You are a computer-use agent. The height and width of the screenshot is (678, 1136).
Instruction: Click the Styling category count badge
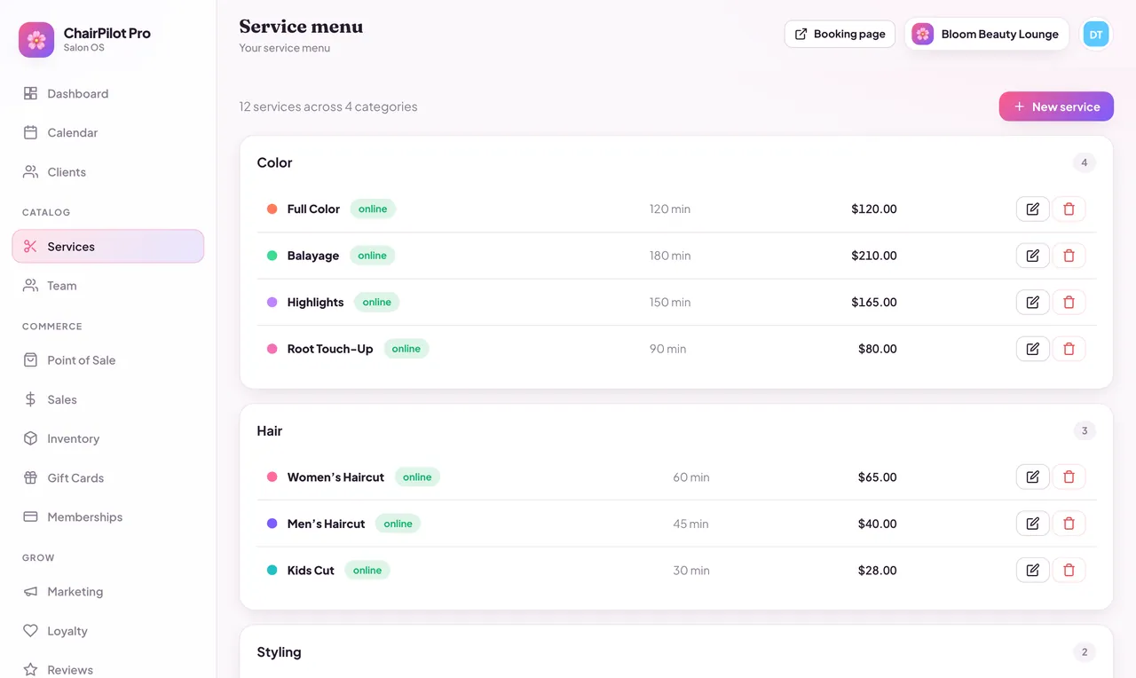pyautogui.click(x=1085, y=652)
